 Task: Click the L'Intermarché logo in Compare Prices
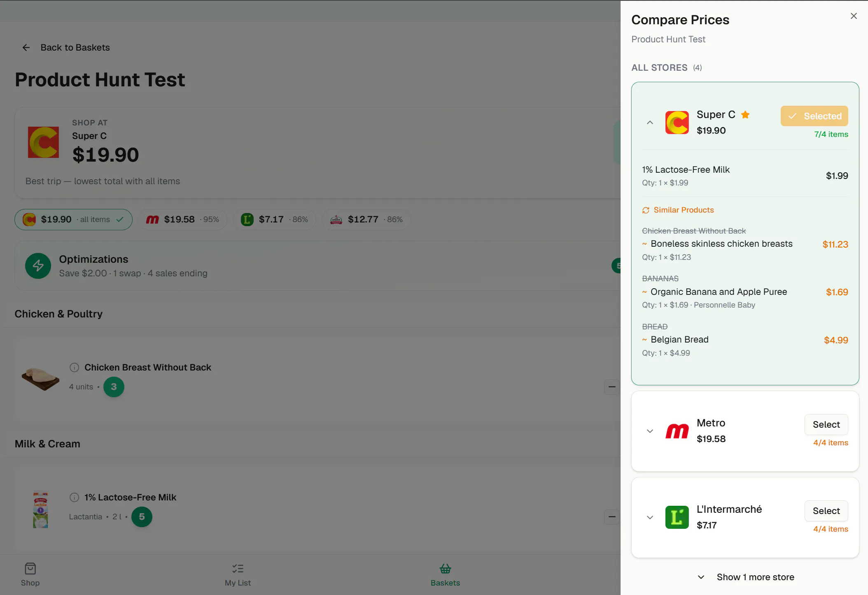click(x=677, y=517)
